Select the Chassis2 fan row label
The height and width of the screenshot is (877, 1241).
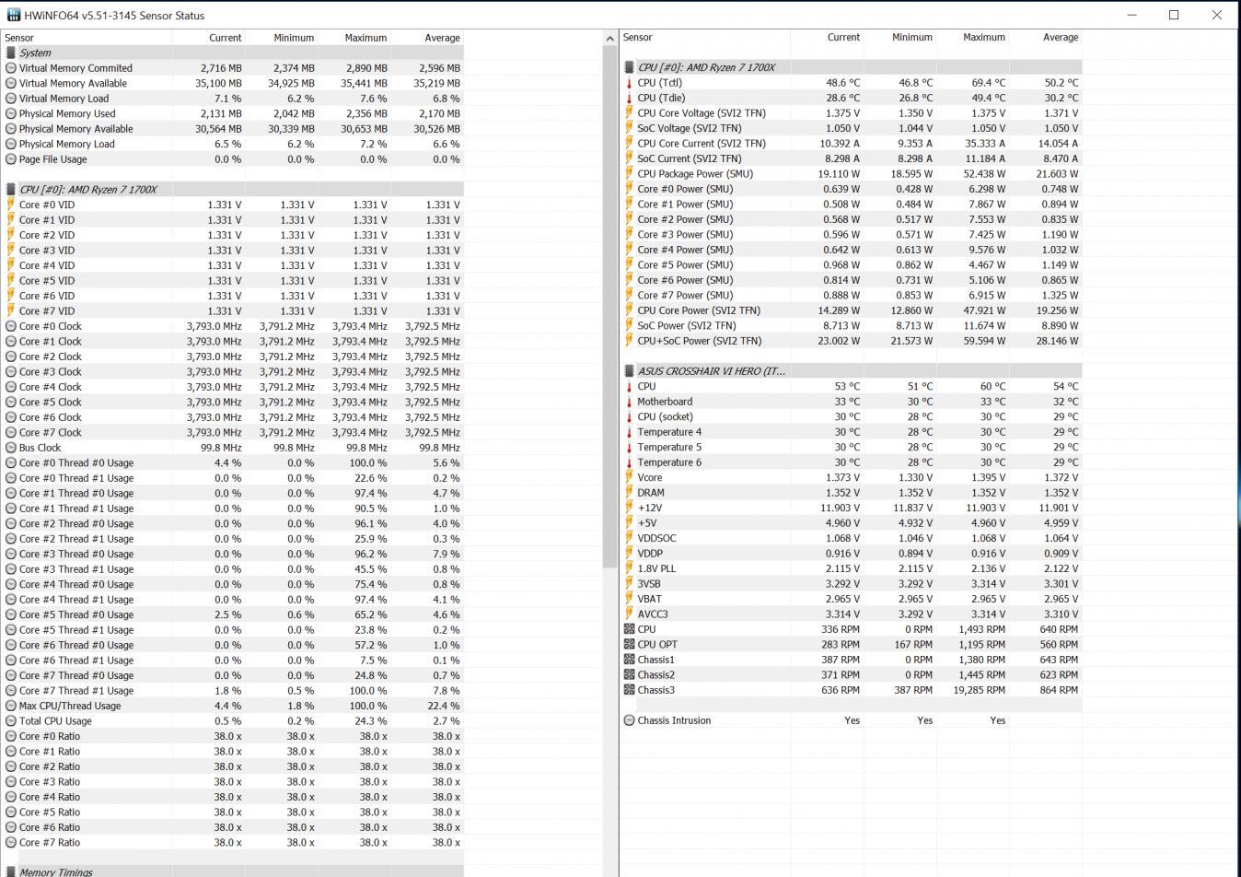656,674
